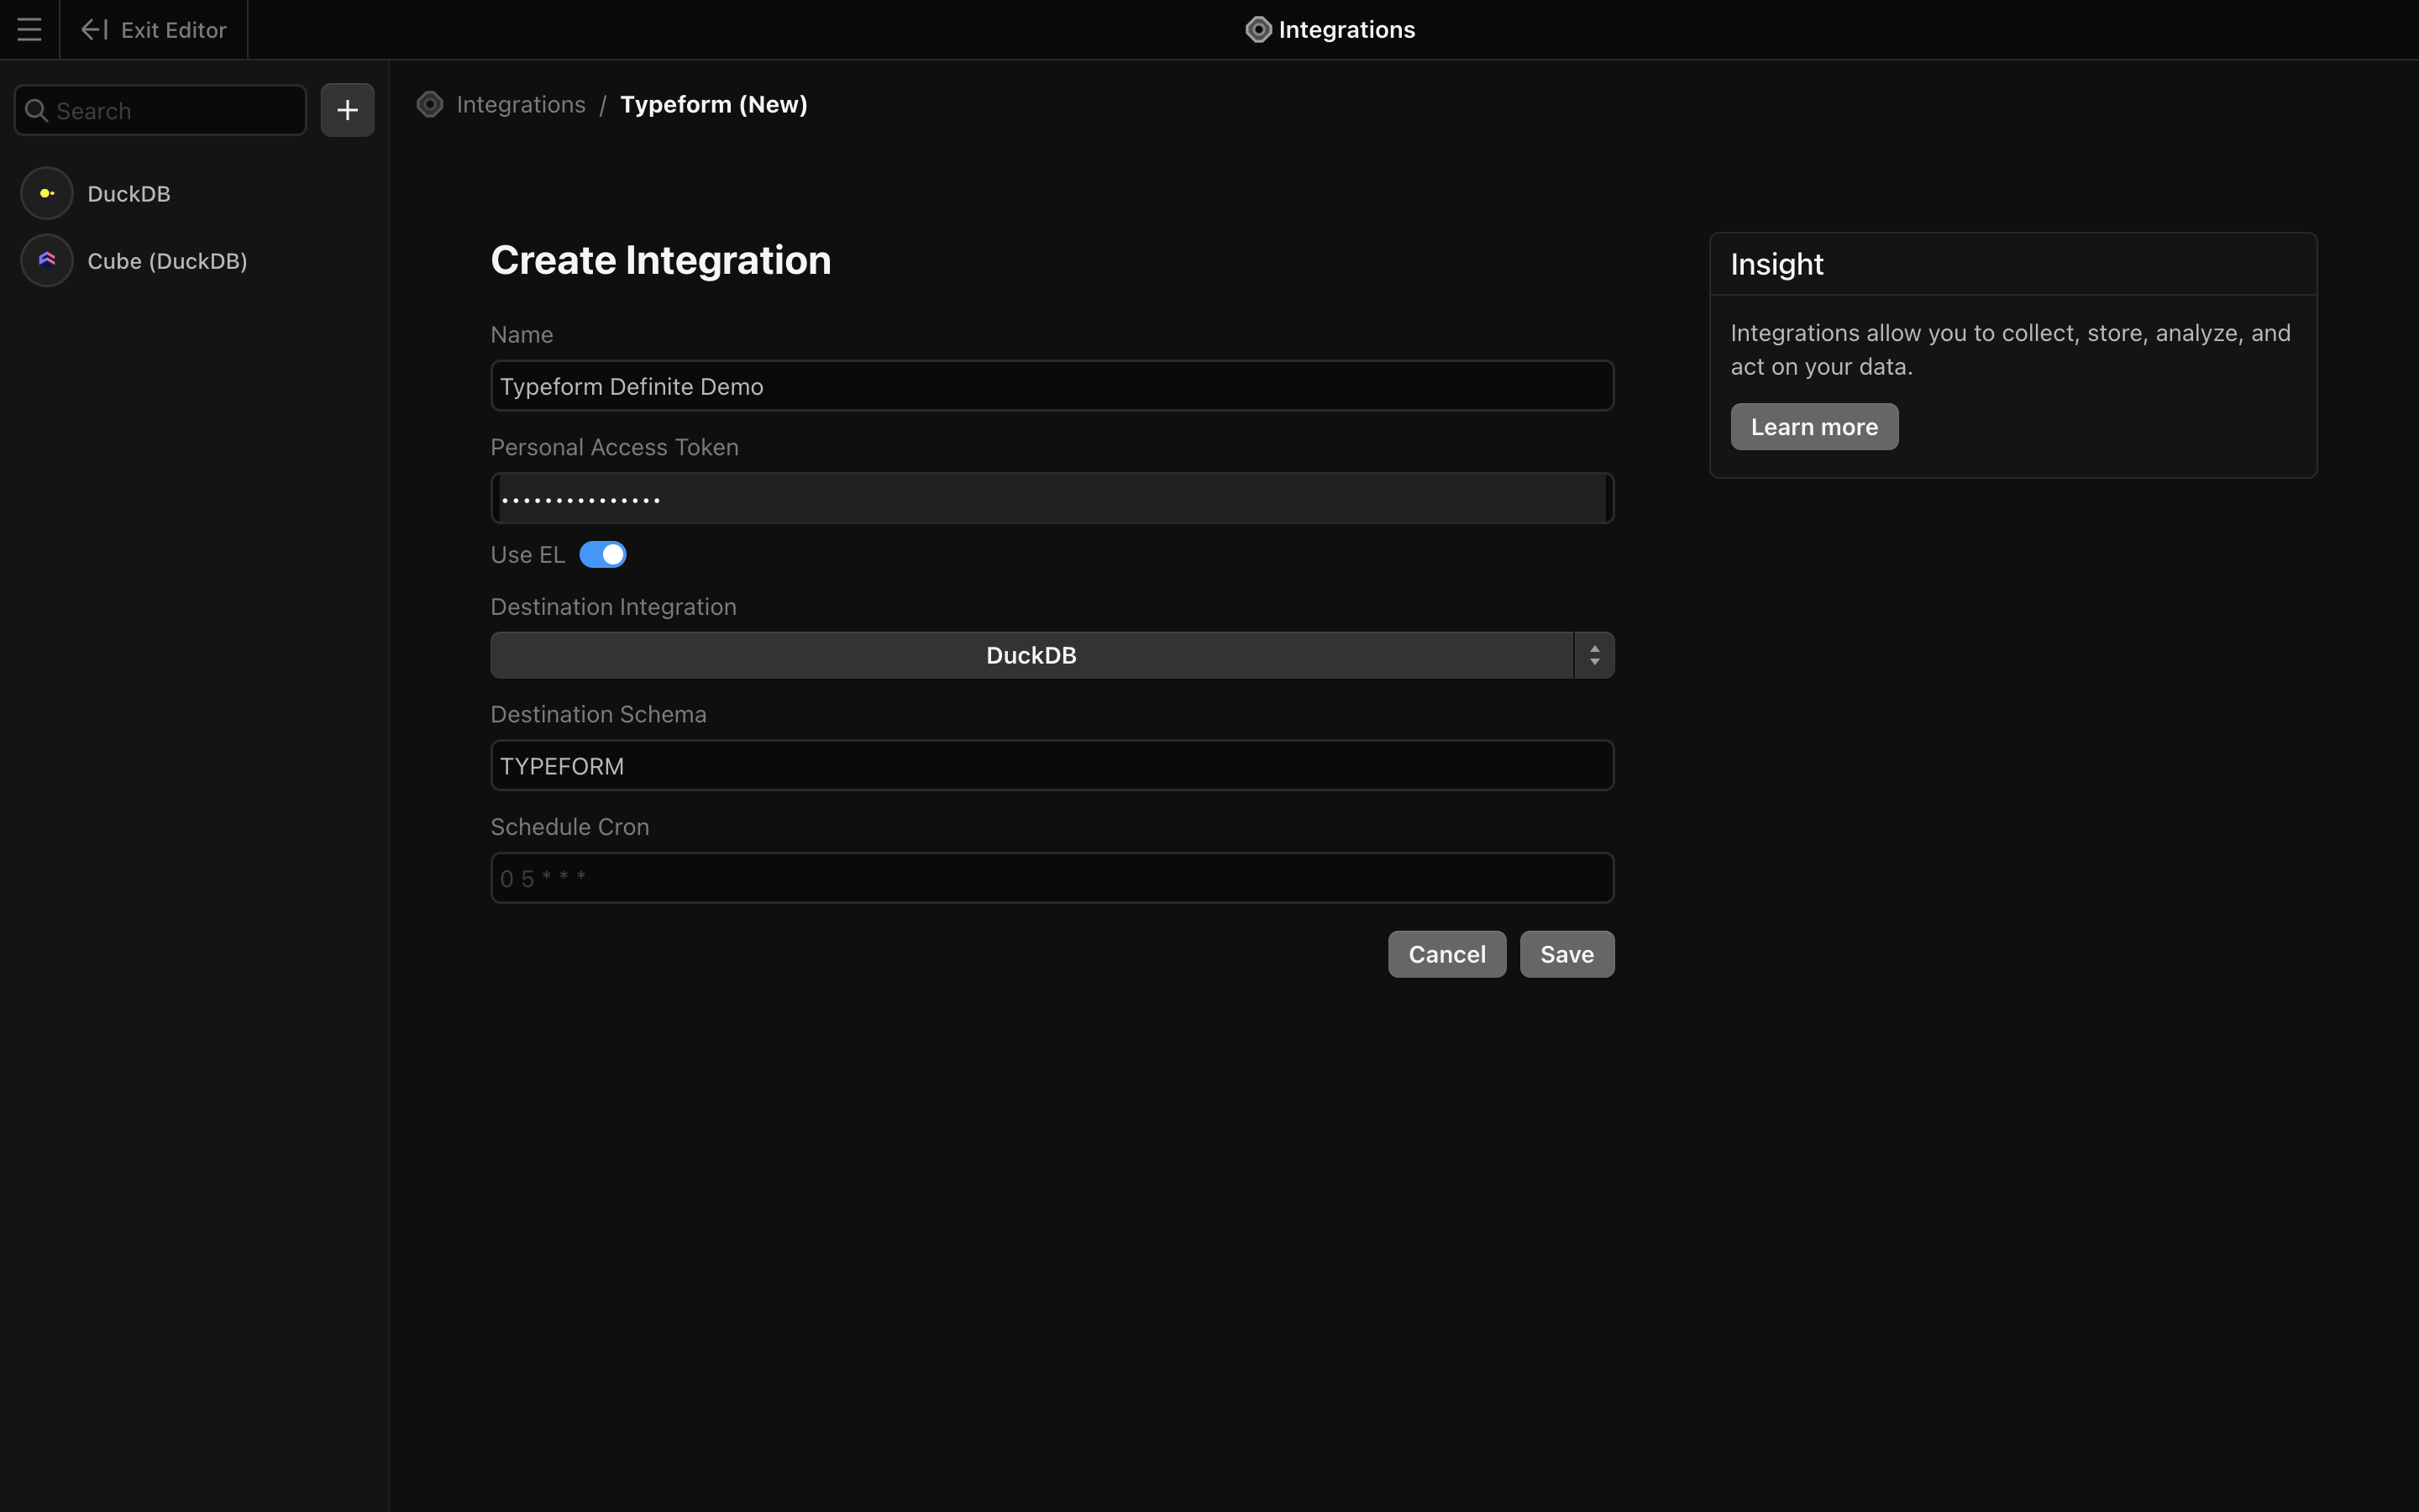Viewport: 2419px width, 1512px height.
Task: Focus the Schedule Cron input field
Action: 1052,878
